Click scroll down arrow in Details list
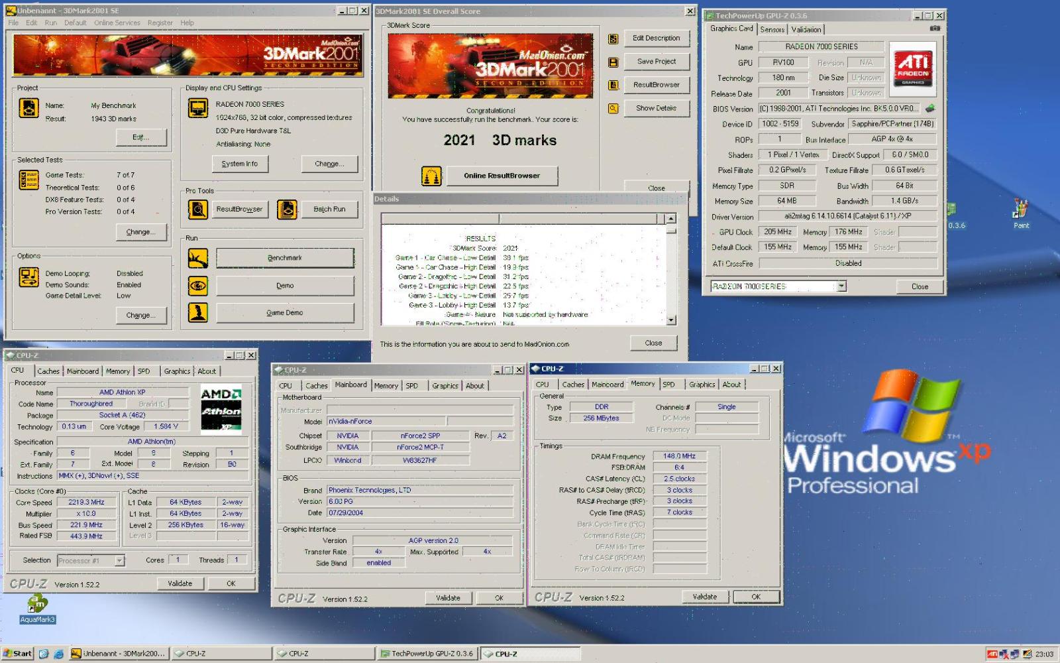The height and width of the screenshot is (663, 1060). pos(671,320)
